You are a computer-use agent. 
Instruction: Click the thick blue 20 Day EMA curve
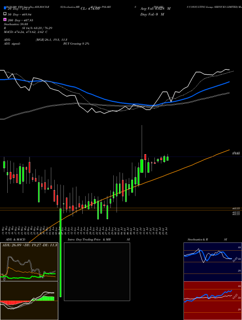(114, 101)
